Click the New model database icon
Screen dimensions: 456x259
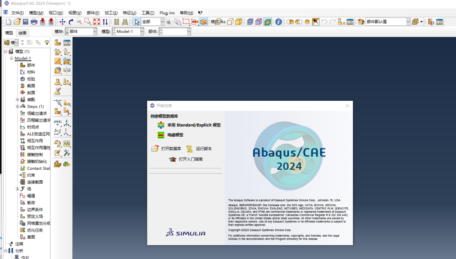tap(8, 22)
